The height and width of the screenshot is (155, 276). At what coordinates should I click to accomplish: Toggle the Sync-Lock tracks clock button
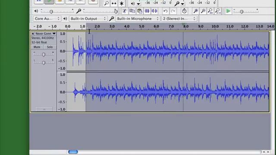click(184, 11)
